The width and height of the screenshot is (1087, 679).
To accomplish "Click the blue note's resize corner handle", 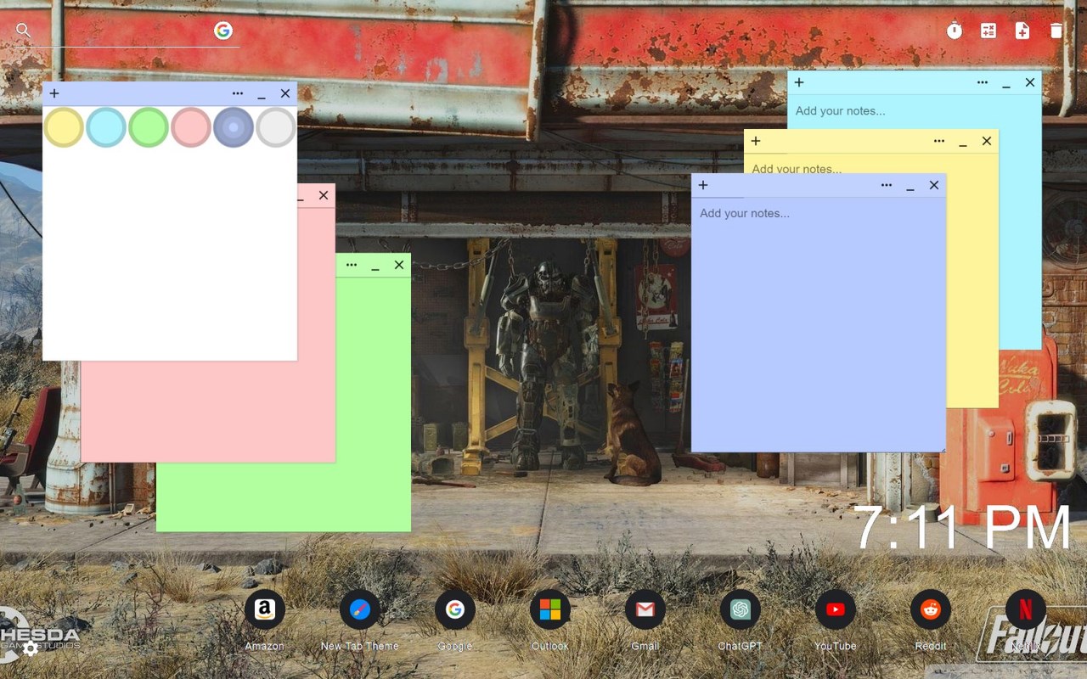I will click(942, 448).
